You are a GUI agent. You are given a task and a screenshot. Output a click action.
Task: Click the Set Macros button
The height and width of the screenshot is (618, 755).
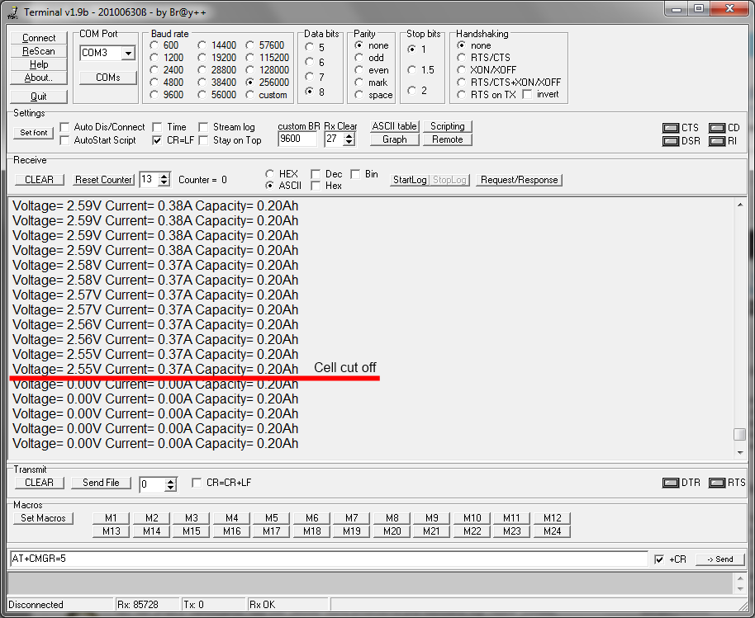43,518
